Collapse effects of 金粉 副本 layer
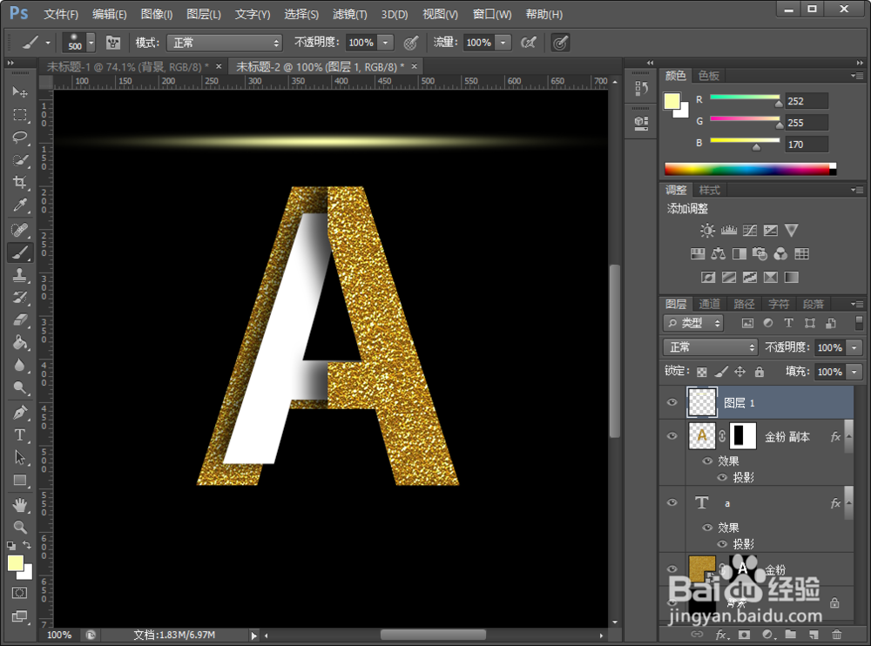 pos(848,436)
